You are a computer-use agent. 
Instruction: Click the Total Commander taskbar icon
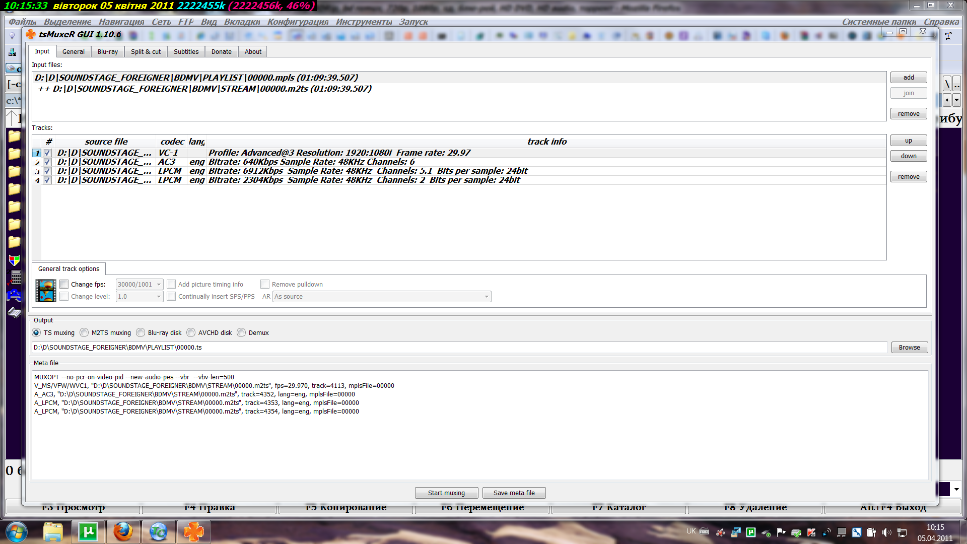[x=158, y=531]
